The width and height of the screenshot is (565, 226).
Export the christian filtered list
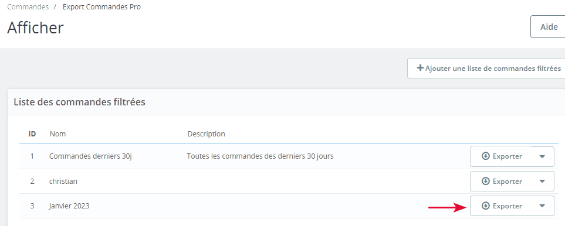(x=501, y=181)
